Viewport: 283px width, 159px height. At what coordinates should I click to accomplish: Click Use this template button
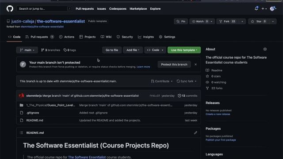(184, 50)
